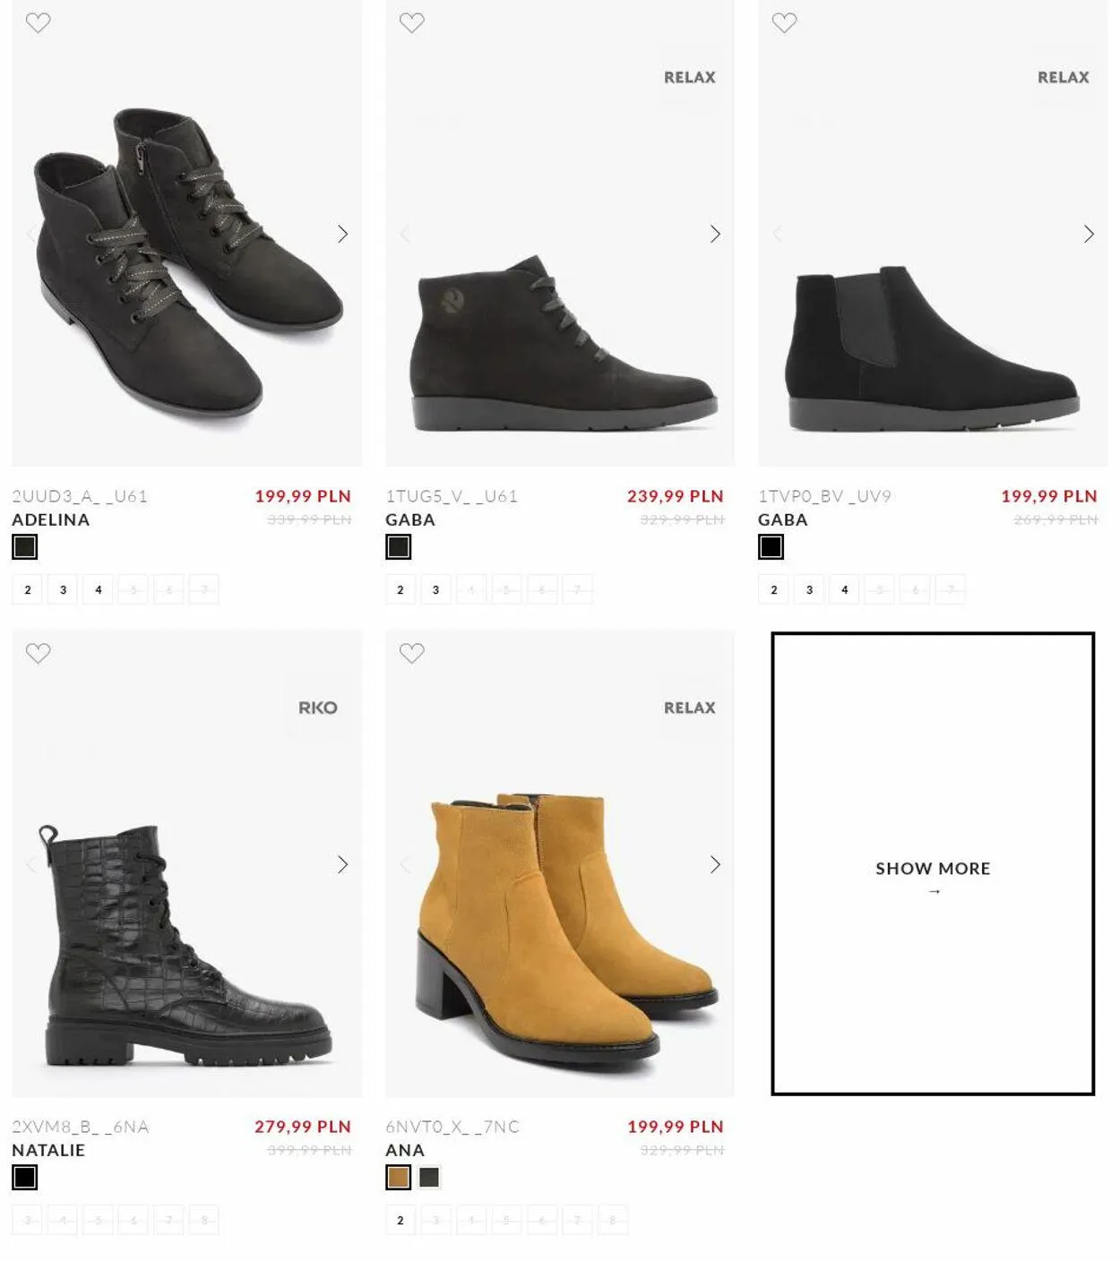Heart the Natalie croc boot

tap(38, 653)
